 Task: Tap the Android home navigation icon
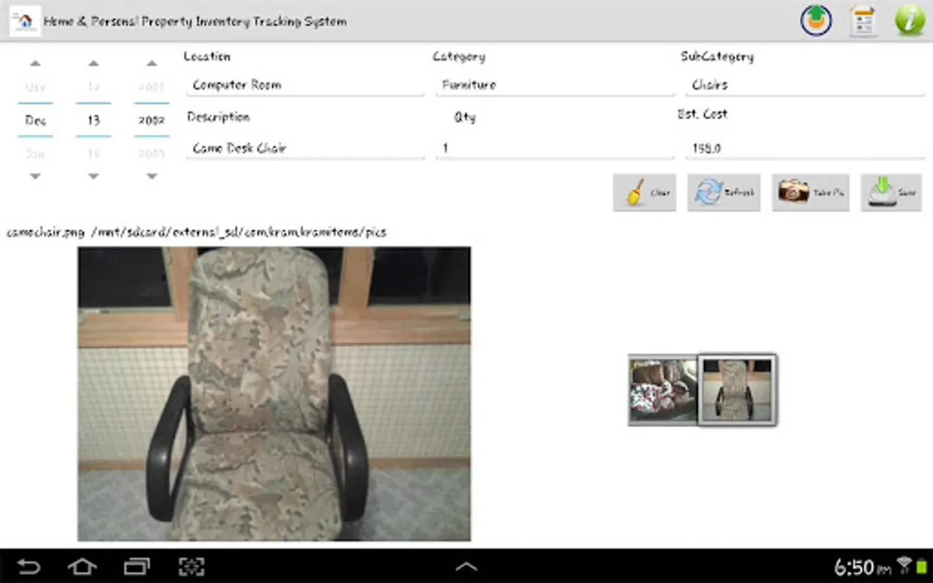tap(82, 567)
